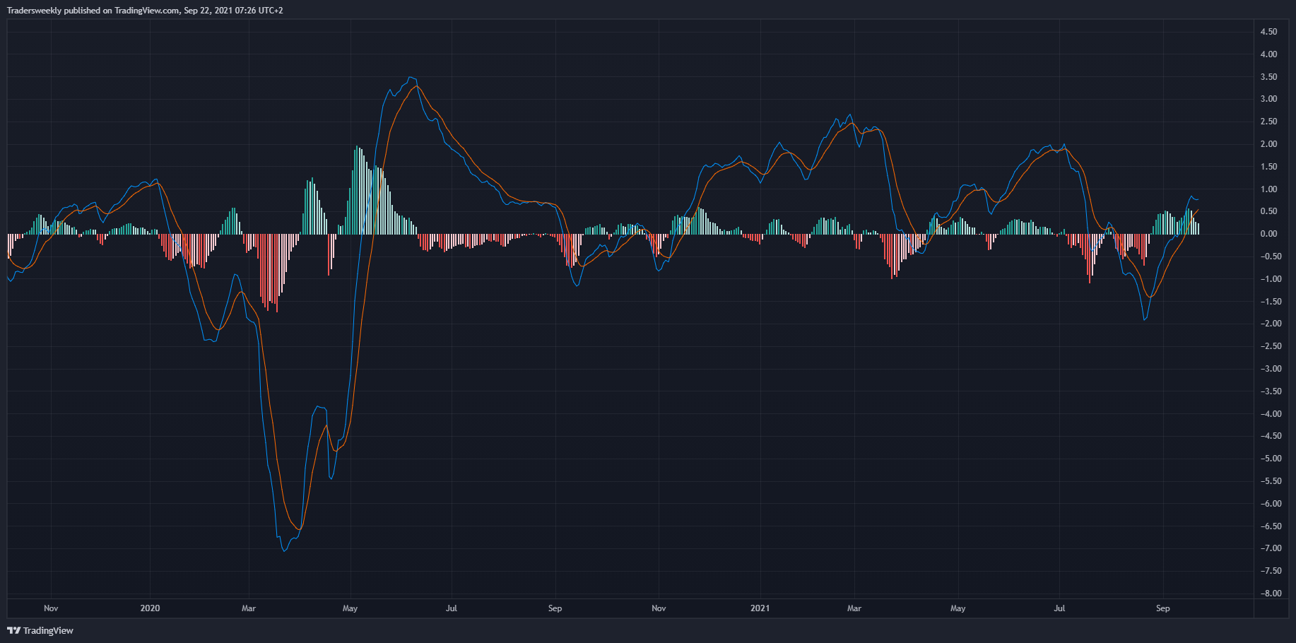This screenshot has width=1296, height=643.
Task: Click the first Sep axis label
Action: [x=555, y=608]
